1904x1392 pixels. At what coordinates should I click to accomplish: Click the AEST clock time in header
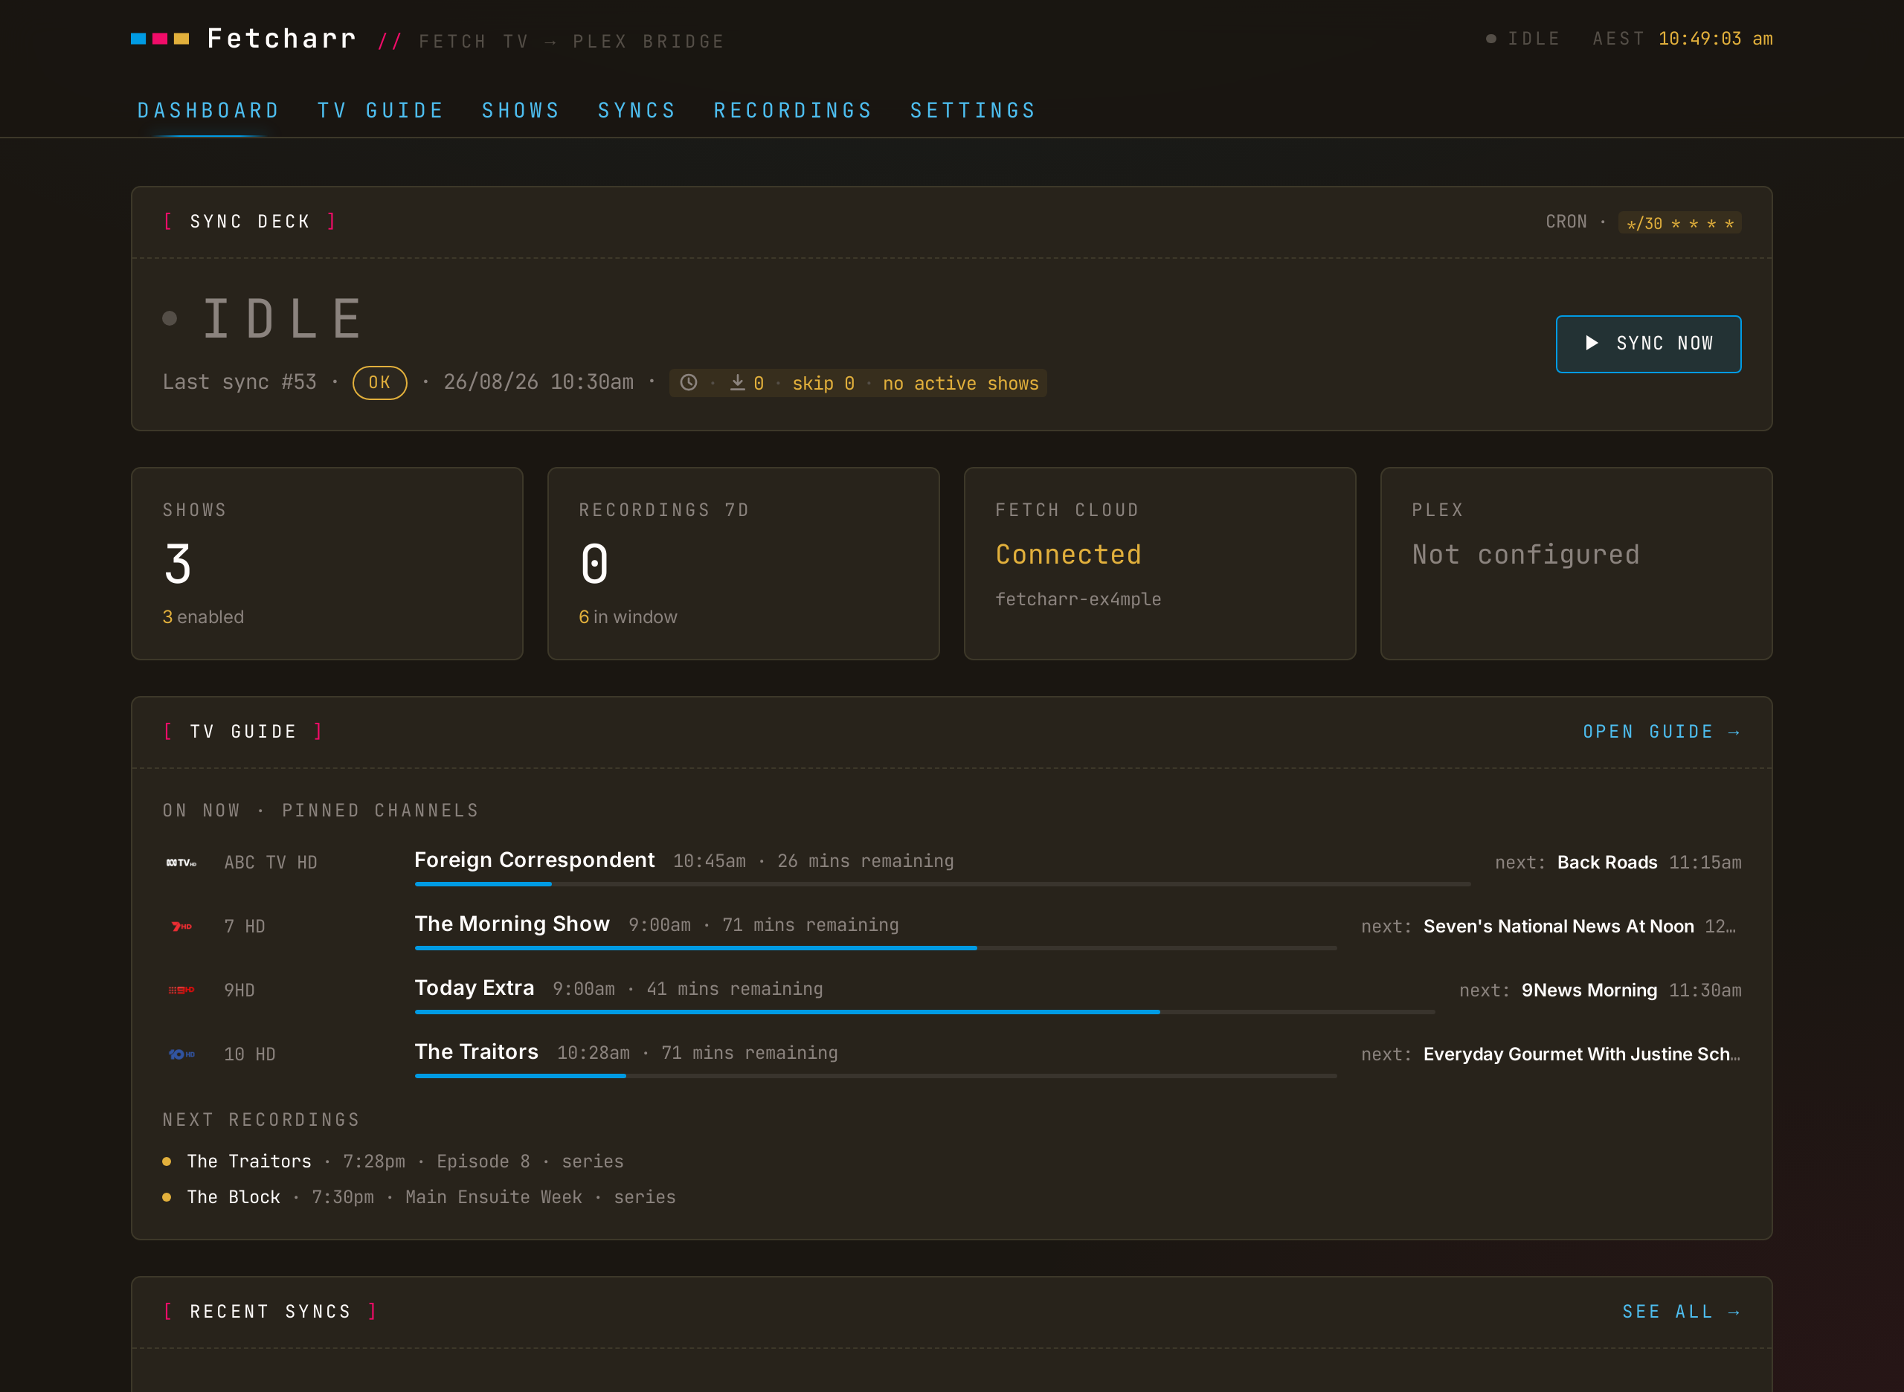point(1715,39)
